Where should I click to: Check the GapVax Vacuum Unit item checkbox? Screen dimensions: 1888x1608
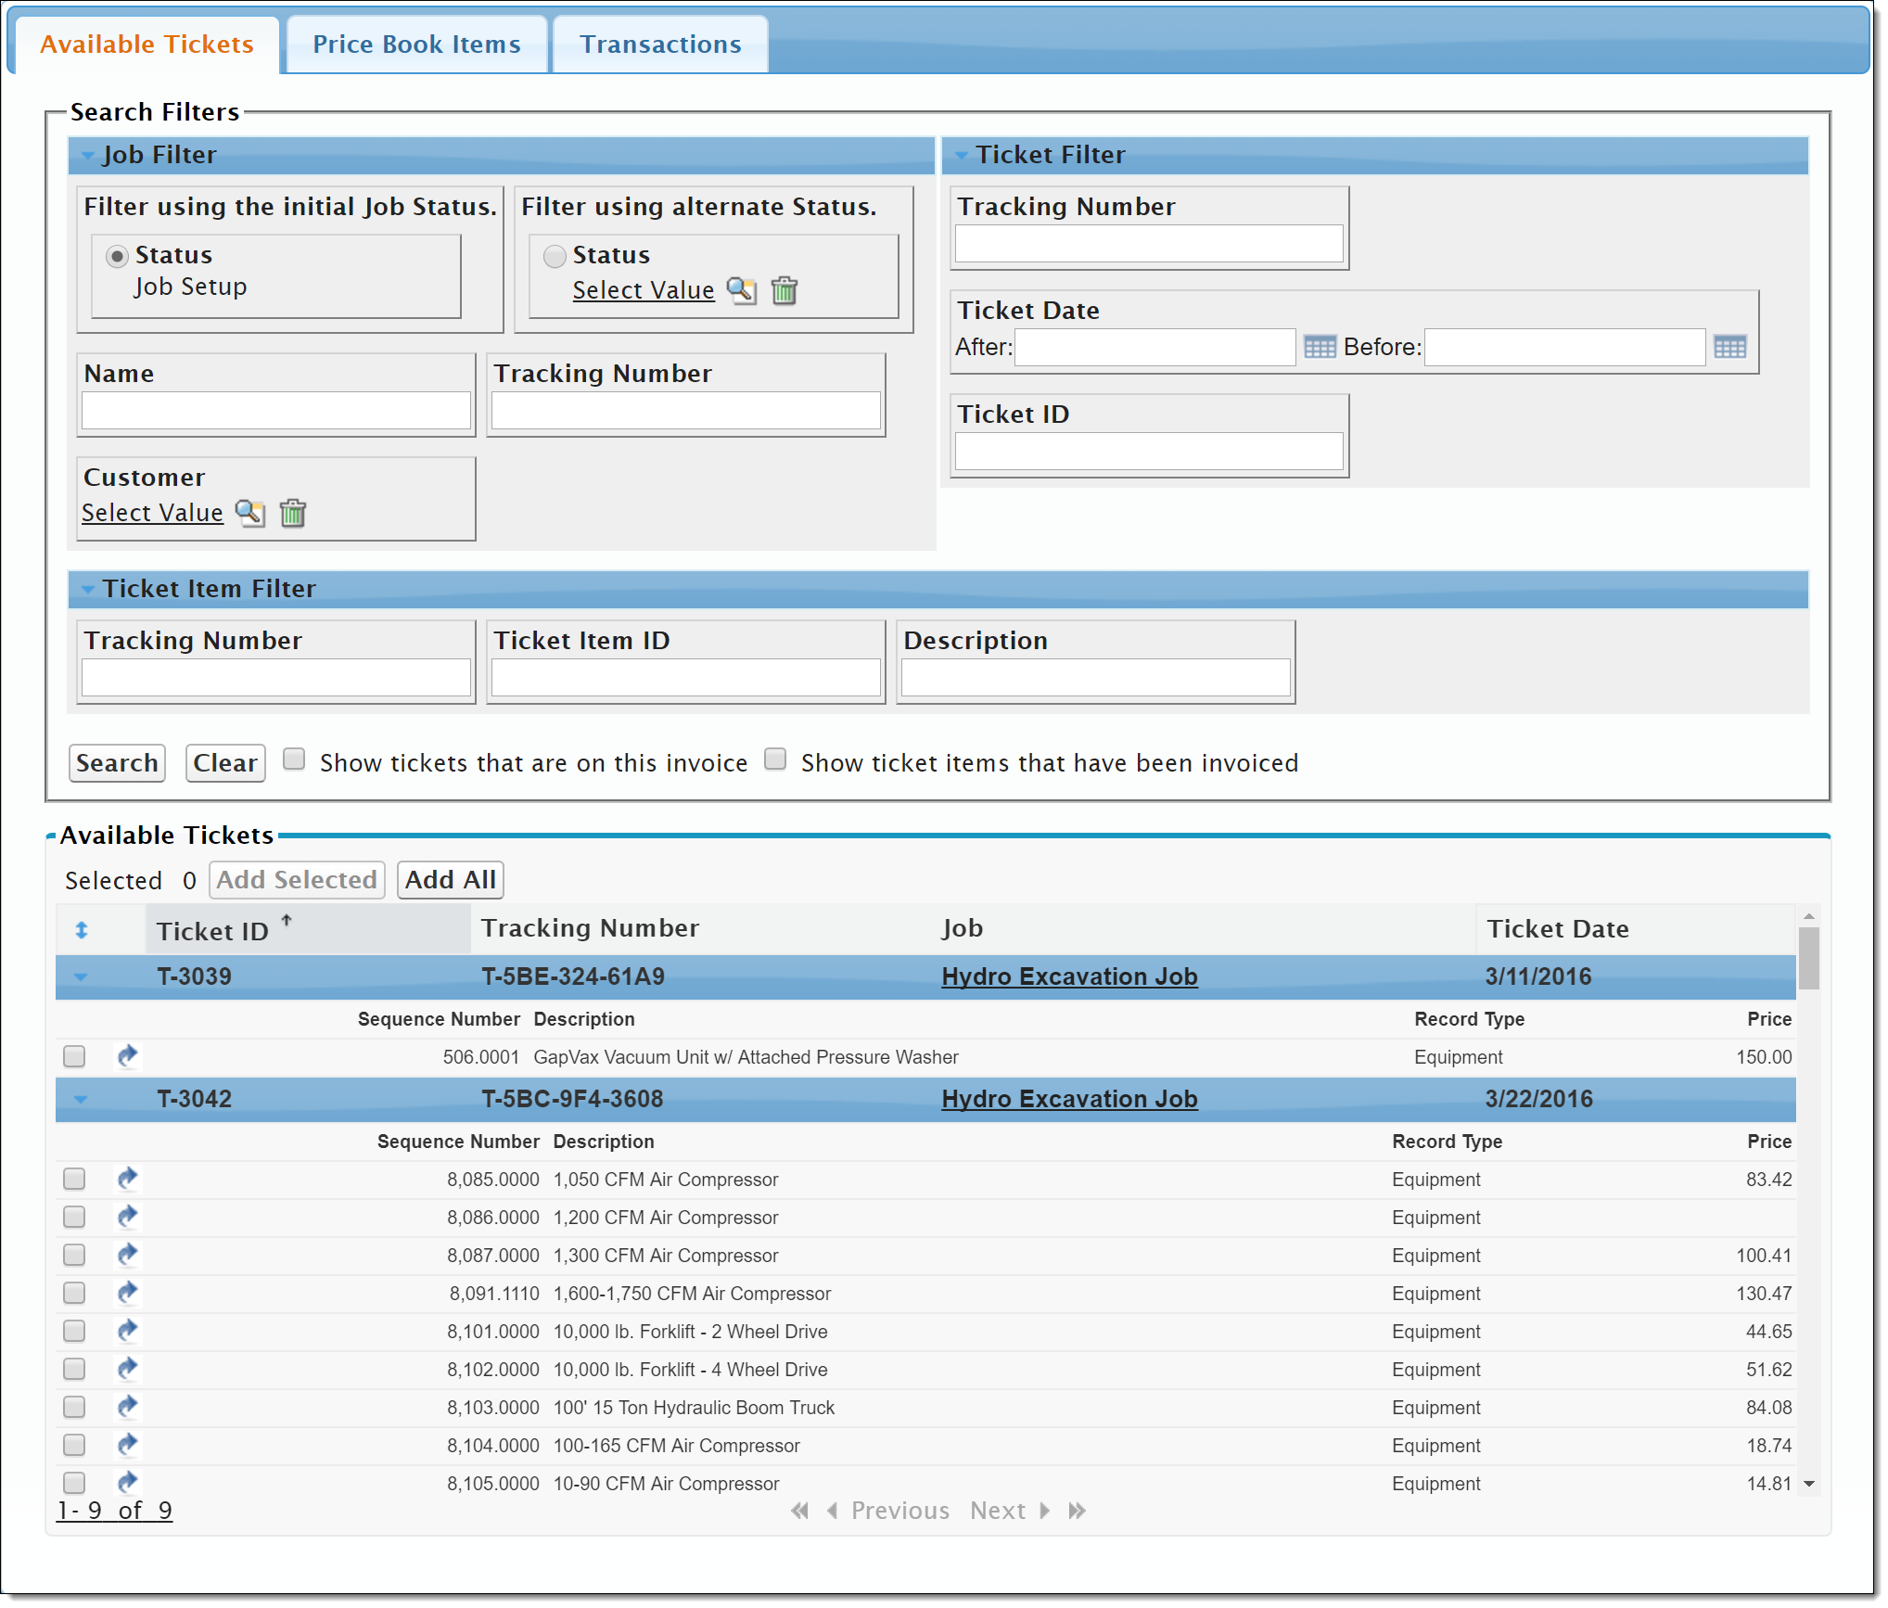pos(74,1056)
